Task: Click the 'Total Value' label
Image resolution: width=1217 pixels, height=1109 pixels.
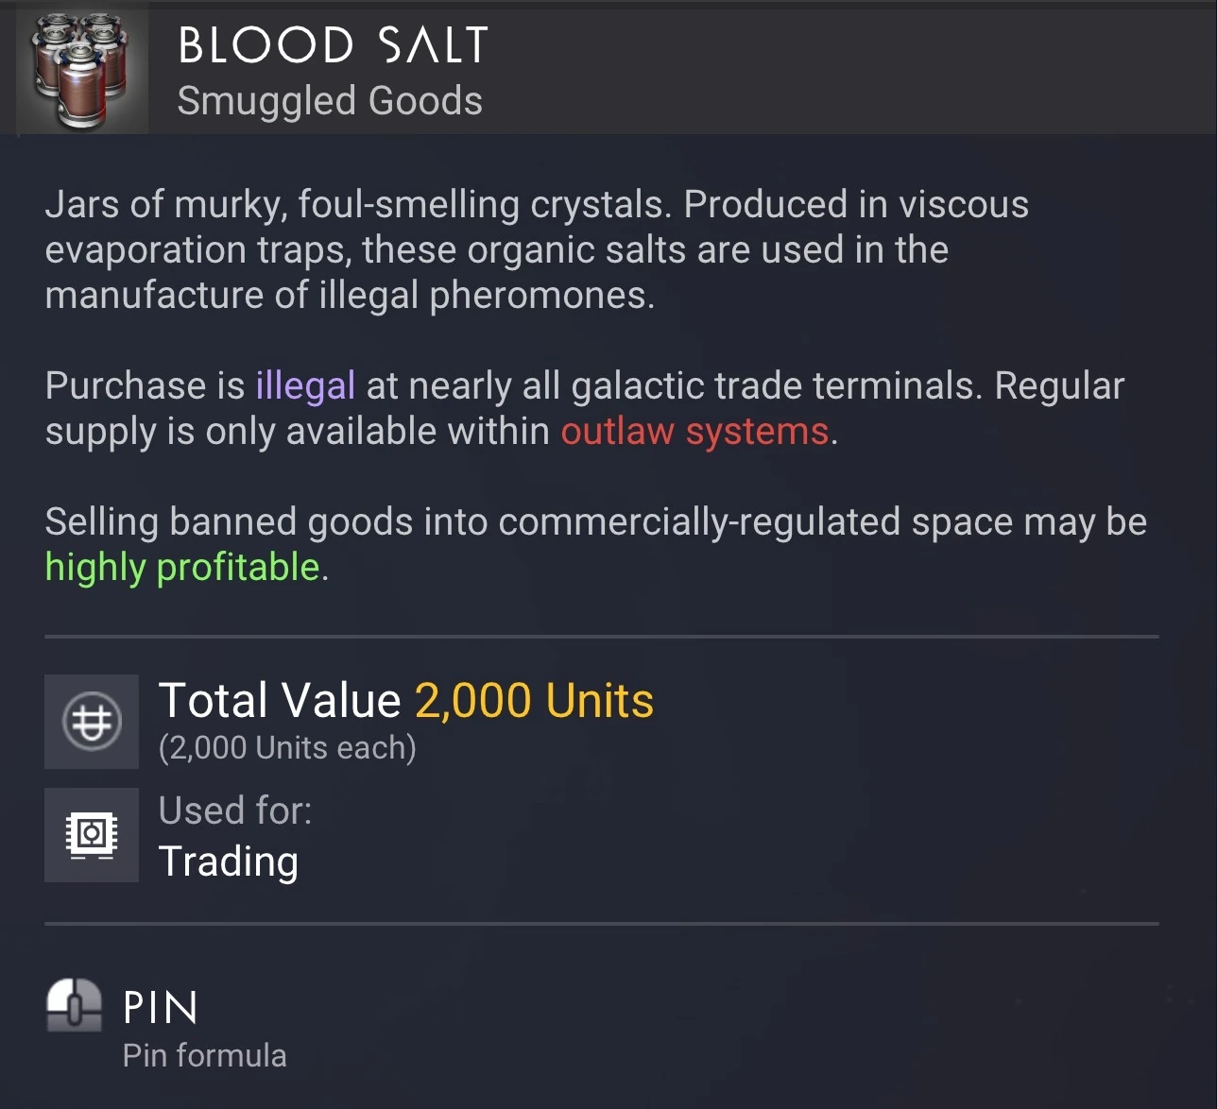Action: tap(280, 701)
